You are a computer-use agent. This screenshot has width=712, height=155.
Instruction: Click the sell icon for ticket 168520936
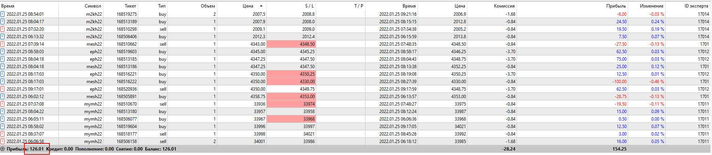[x=3, y=89]
